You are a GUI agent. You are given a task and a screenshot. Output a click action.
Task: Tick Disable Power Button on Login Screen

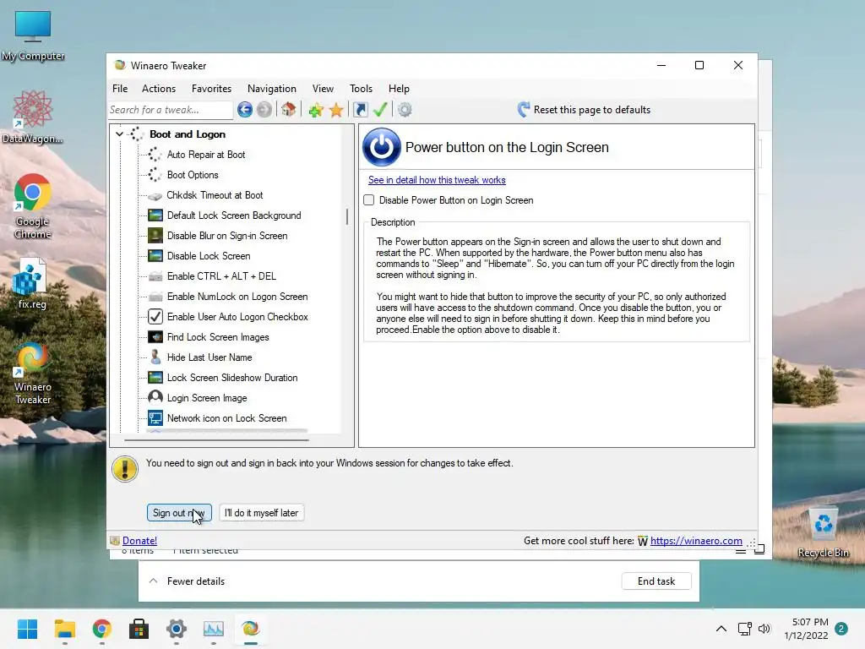[x=369, y=200]
